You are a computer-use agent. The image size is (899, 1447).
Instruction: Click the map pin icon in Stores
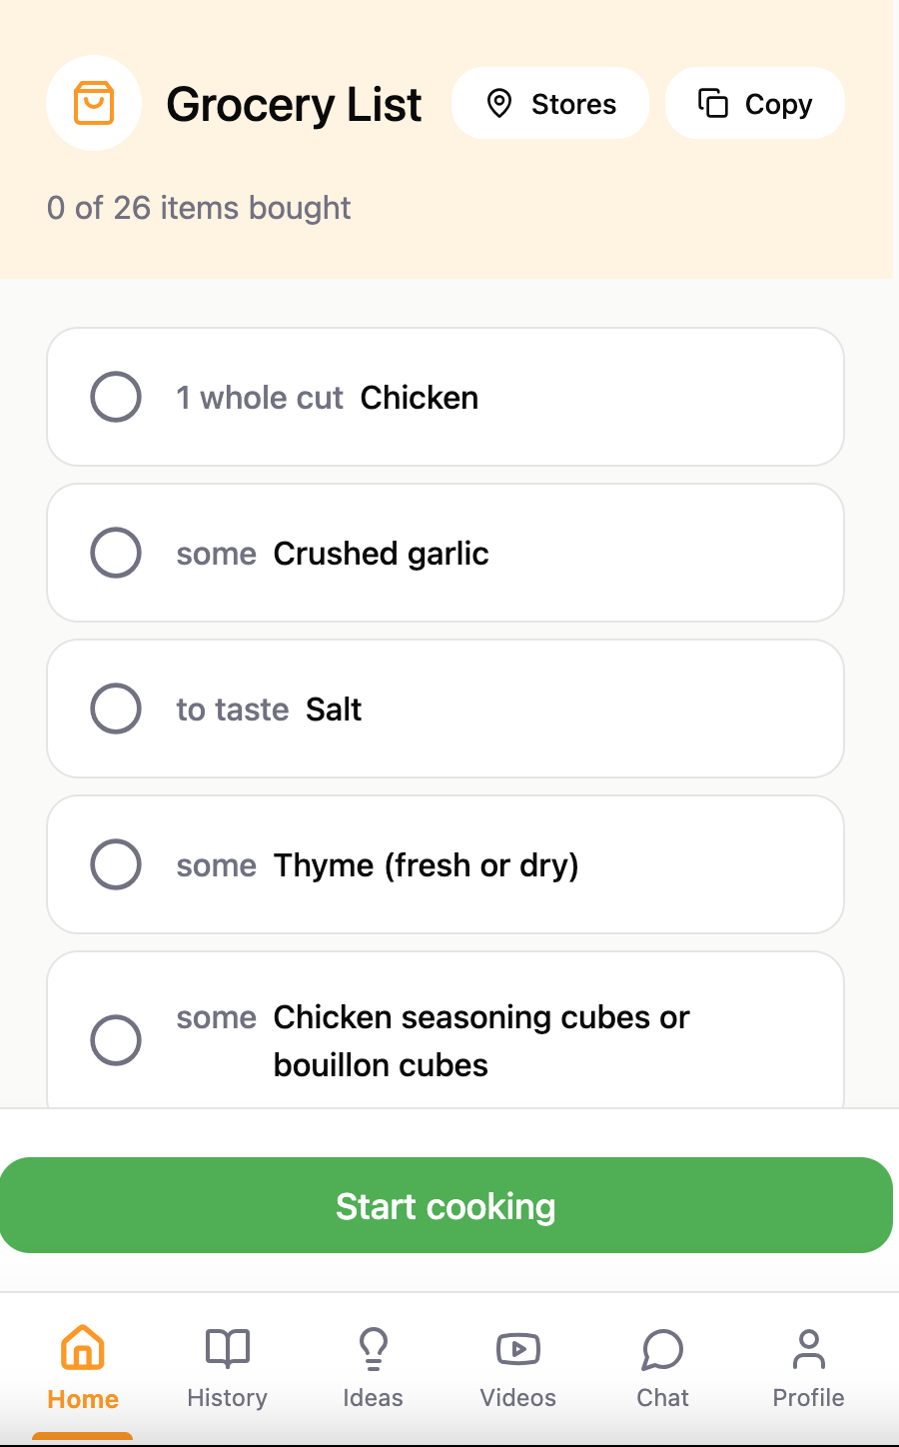click(499, 103)
